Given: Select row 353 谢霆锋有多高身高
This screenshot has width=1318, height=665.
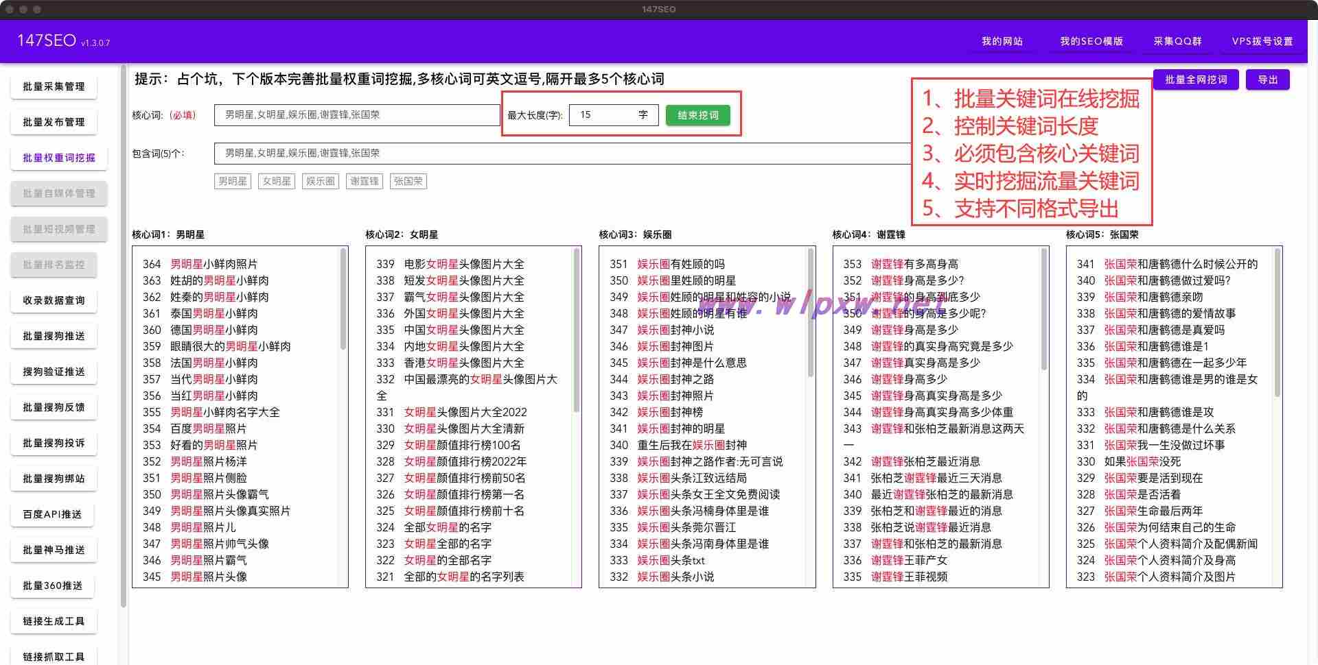Looking at the screenshot, I should coord(901,264).
